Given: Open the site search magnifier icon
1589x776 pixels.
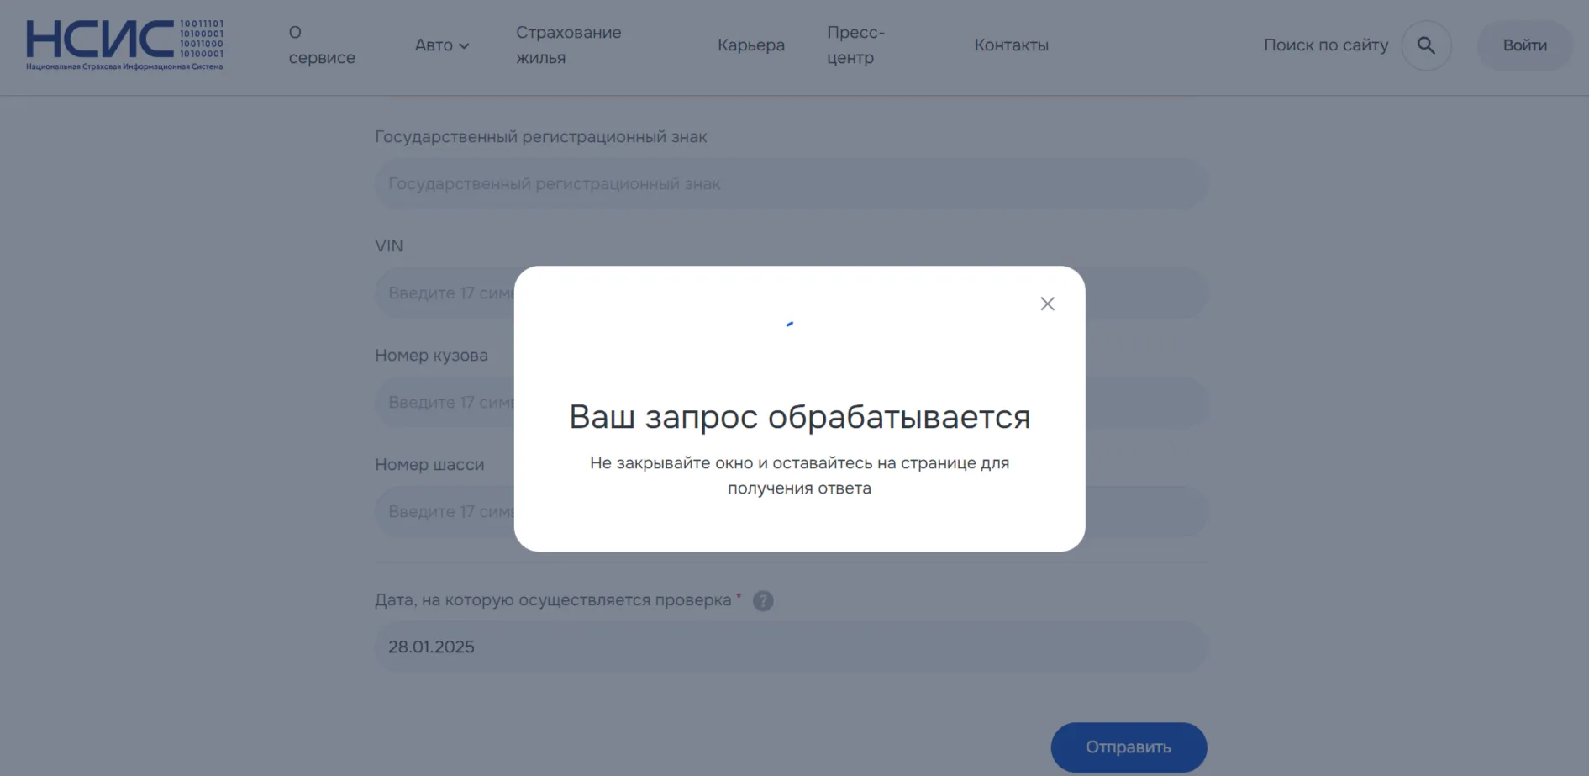Looking at the screenshot, I should [x=1425, y=45].
